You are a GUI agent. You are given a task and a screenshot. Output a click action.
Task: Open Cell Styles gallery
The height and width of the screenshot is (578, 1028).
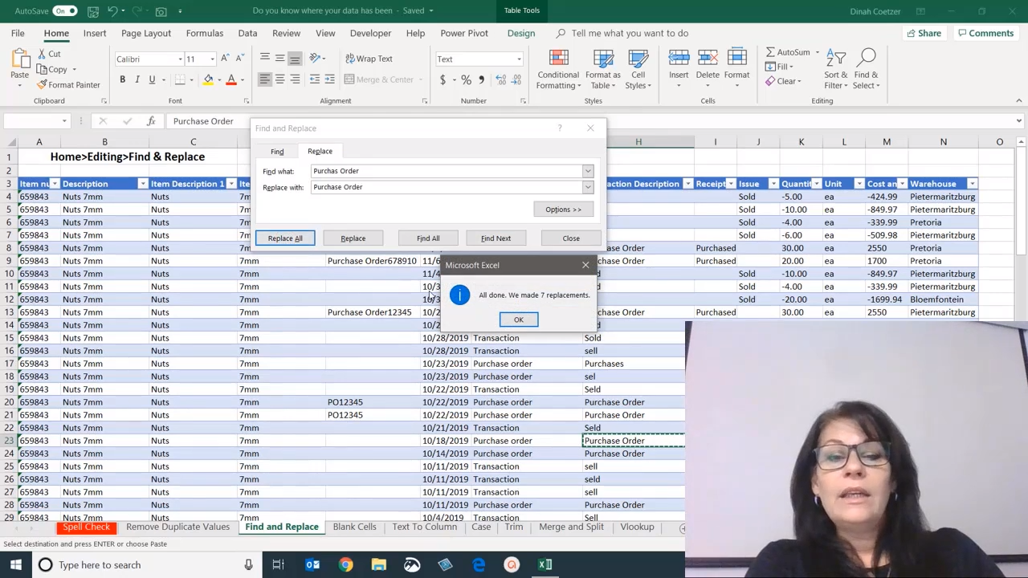(638, 70)
